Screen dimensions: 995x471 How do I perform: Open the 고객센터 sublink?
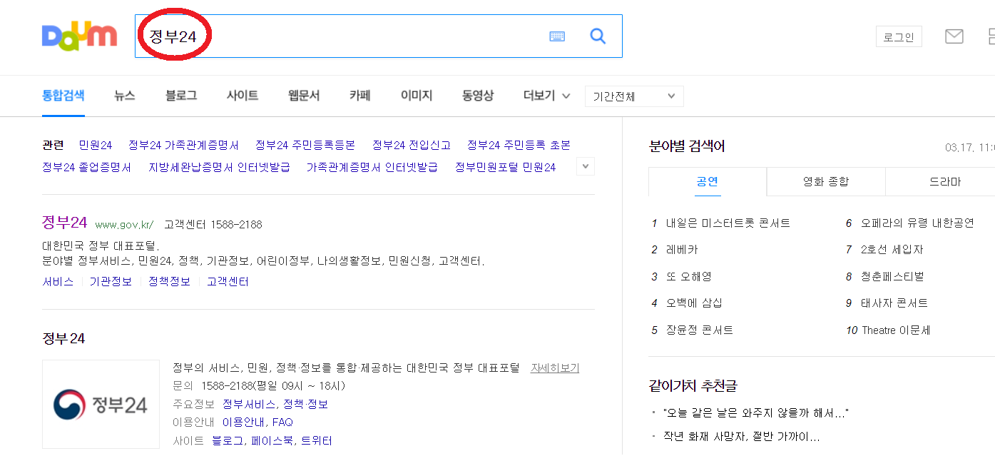click(x=228, y=281)
